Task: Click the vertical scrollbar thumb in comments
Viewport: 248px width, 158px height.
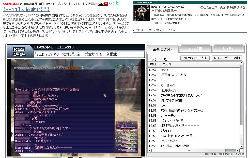Action: pyautogui.click(x=241, y=135)
